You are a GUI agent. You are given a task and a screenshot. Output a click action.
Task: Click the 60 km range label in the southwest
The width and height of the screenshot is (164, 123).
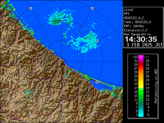(x=31, y=115)
